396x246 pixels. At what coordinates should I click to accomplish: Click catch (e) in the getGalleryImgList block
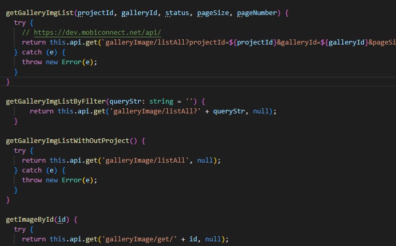click(39, 52)
